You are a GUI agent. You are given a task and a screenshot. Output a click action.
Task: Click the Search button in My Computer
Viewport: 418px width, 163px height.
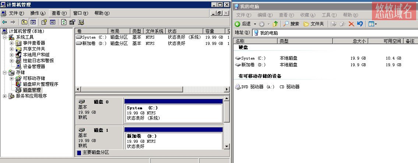tap(291, 24)
